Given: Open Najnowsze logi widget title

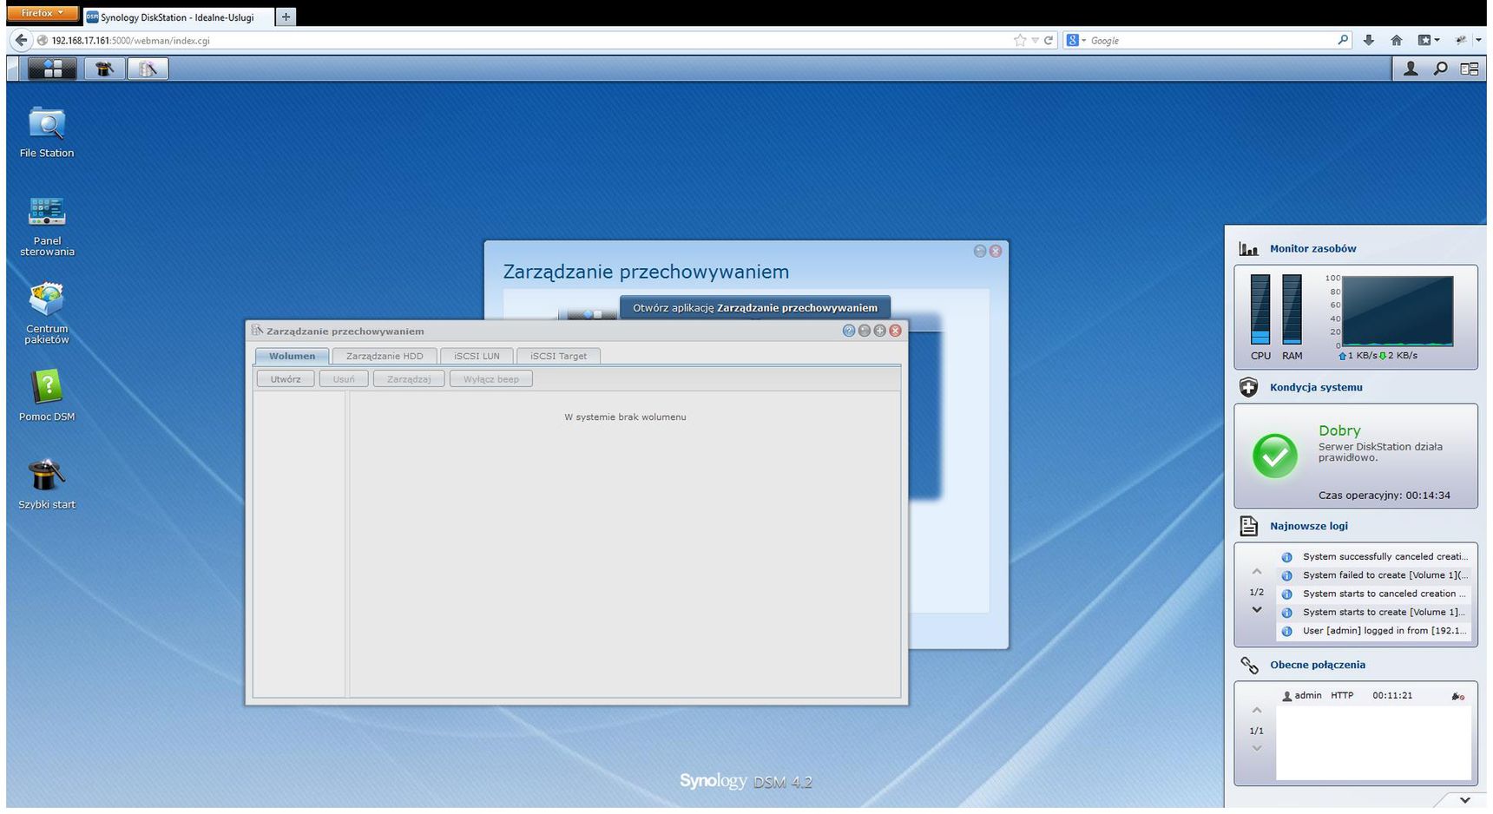Looking at the screenshot, I should pos(1309,526).
